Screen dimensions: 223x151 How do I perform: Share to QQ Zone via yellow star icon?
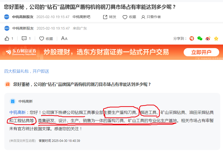tap(216, 38)
